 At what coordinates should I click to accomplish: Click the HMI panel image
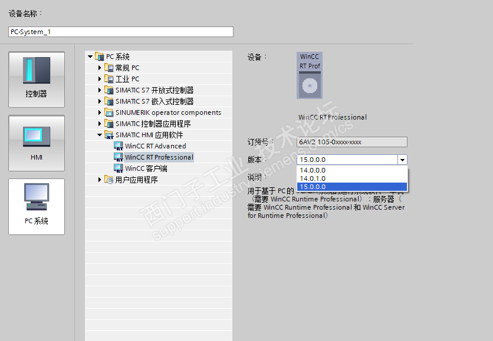pyautogui.click(x=37, y=137)
